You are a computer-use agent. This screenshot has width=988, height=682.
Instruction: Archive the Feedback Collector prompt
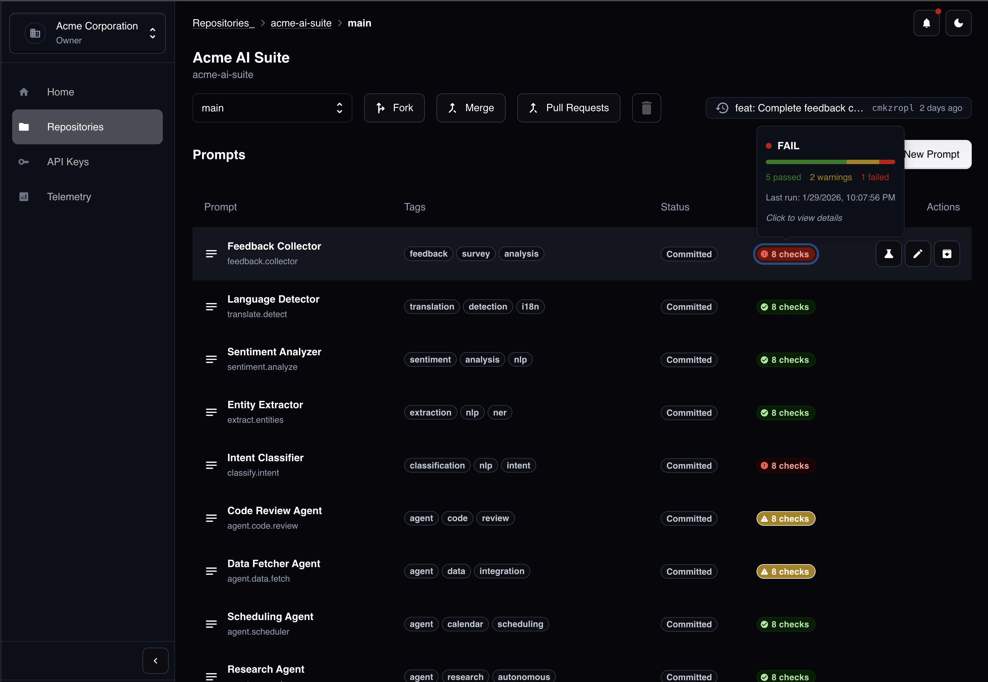(x=947, y=253)
